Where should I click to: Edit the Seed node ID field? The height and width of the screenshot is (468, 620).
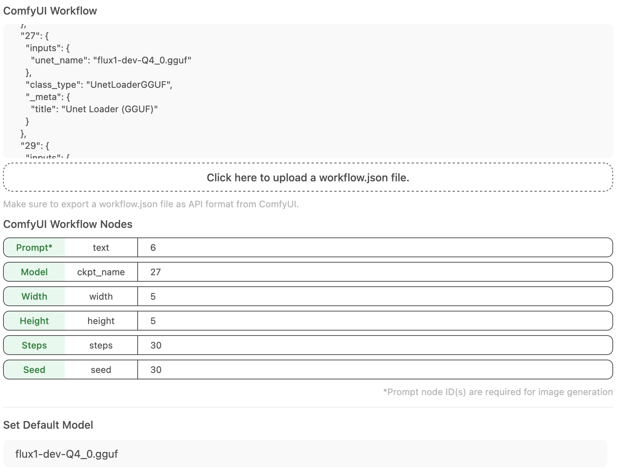point(375,370)
